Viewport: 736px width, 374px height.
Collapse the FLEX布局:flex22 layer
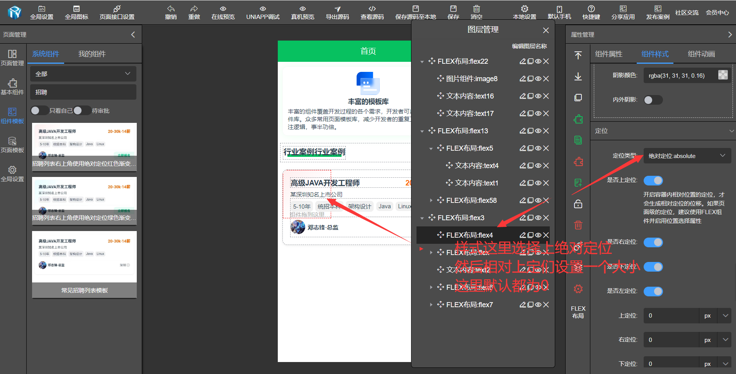click(x=422, y=61)
